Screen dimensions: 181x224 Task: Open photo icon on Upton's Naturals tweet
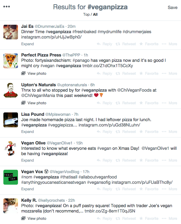(x=23, y=103)
